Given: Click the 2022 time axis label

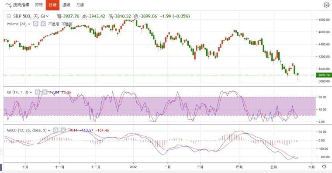Looking at the screenshot, I should tap(133, 167).
